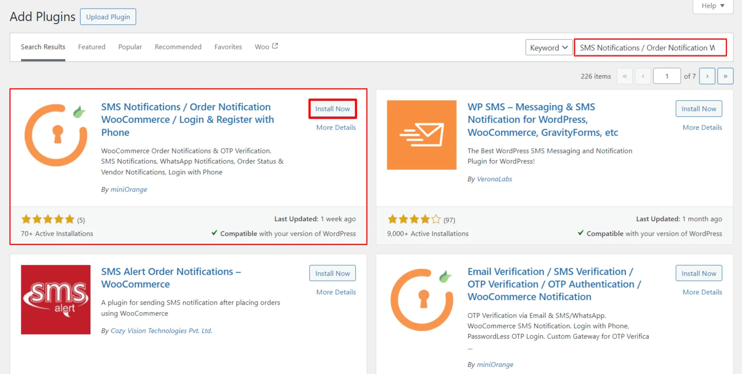The image size is (742, 374).
Task: Click the Email Verification miniOrange logo
Action: (x=422, y=299)
